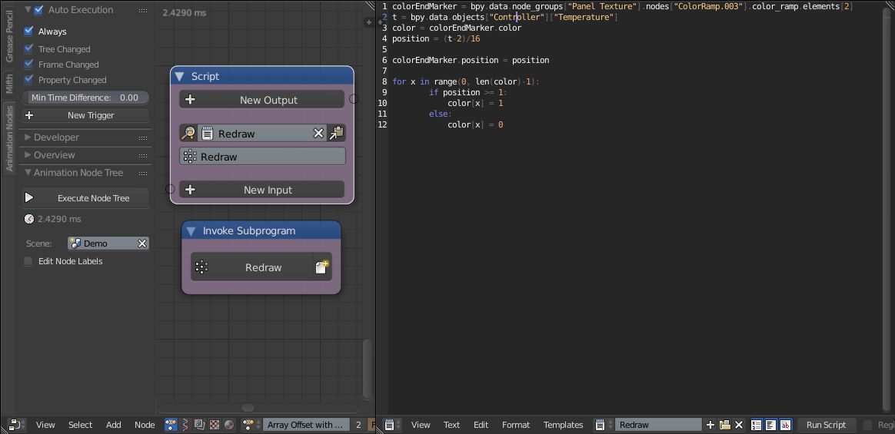Click the Array Offset node tree name field
Viewport: 895px width, 434px height.
click(x=307, y=424)
